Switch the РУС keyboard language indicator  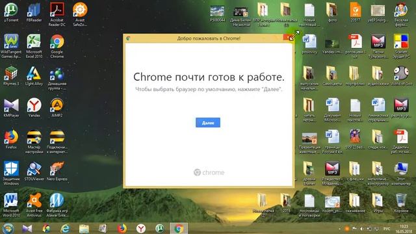387,228
